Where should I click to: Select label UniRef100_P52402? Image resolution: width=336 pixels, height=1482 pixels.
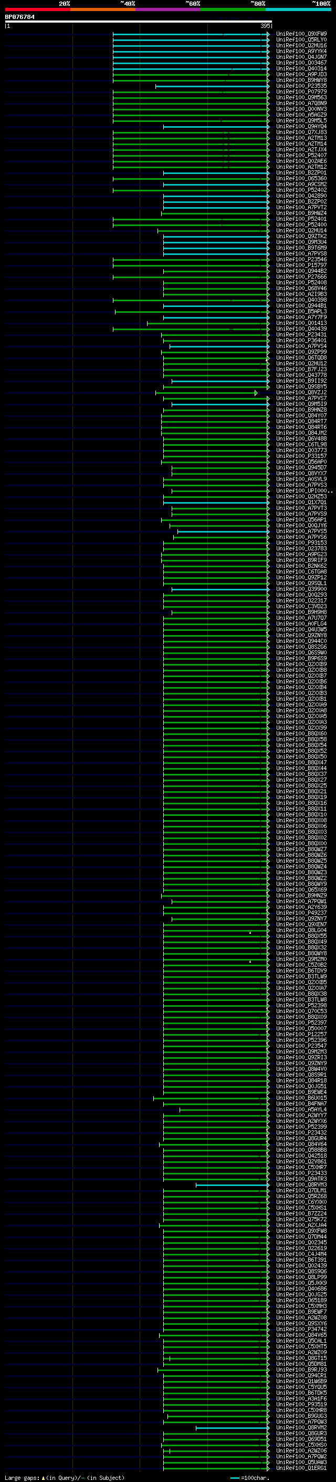pyautogui.click(x=301, y=190)
